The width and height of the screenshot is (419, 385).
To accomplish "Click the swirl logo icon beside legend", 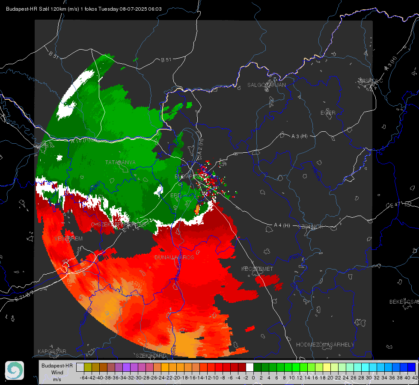I will (x=15, y=370).
